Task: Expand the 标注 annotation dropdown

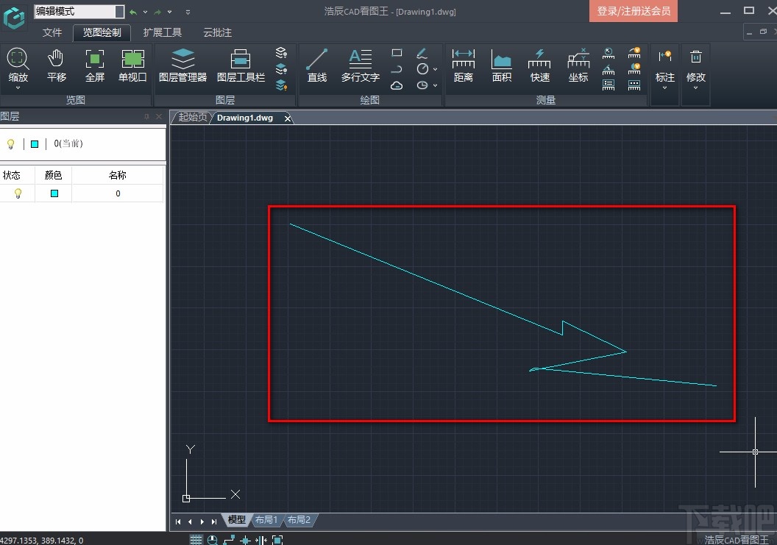Action: (x=664, y=88)
